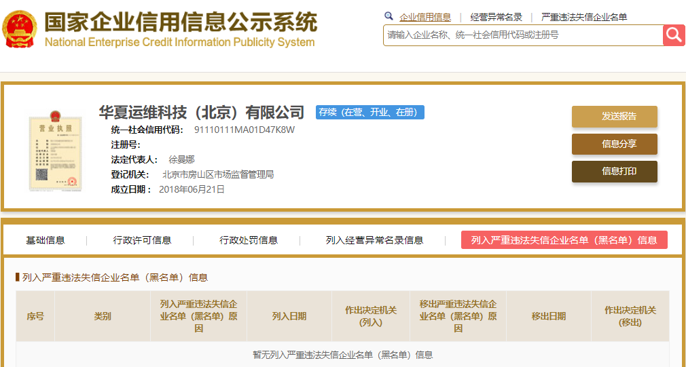Click the 列入严重违法失信企业名单（黑名单）原因 column header
The height and width of the screenshot is (367, 686).
(198, 316)
